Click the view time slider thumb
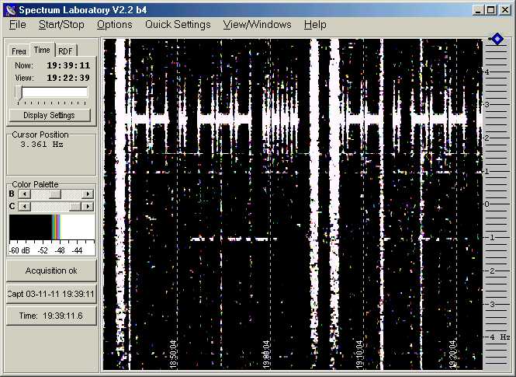This screenshot has width=516, height=377. tap(19, 93)
